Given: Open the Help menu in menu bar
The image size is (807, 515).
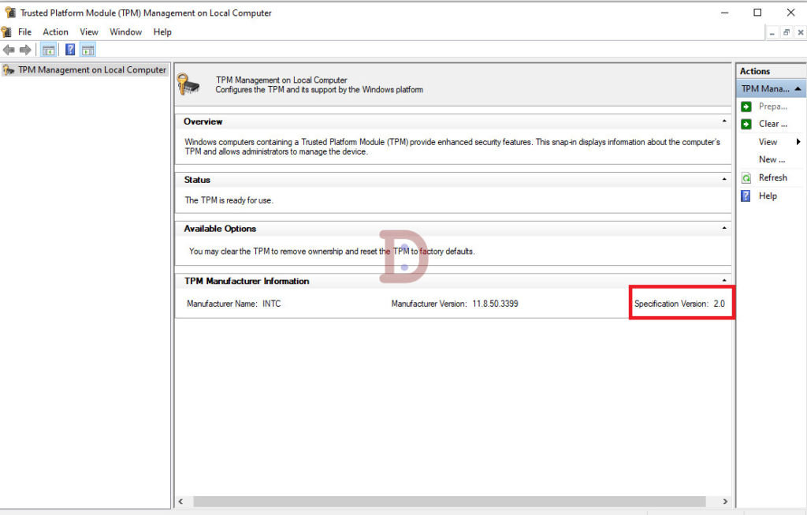Looking at the screenshot, I should [162, 32].
